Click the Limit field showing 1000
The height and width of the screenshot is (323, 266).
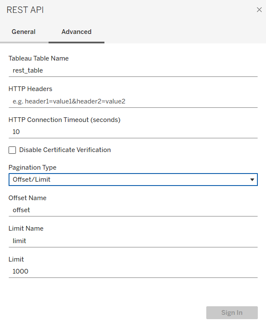[x=133, y=271]
